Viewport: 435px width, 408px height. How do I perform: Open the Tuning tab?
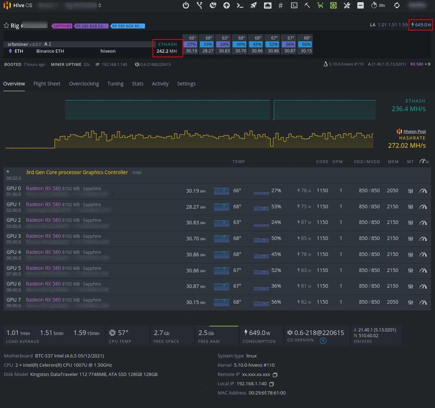tap(115, 84)
